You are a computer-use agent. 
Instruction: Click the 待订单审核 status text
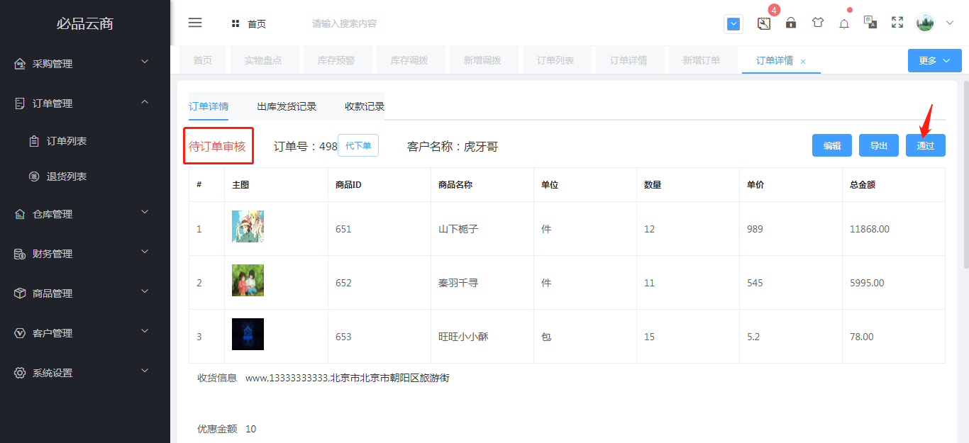217,146
